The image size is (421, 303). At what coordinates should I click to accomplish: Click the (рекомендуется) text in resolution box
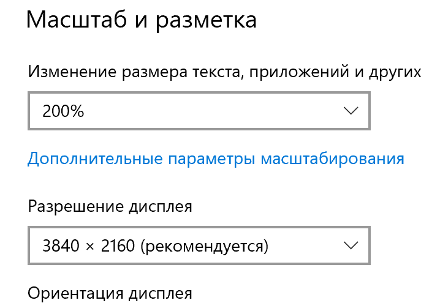click(x=205, y=247)
